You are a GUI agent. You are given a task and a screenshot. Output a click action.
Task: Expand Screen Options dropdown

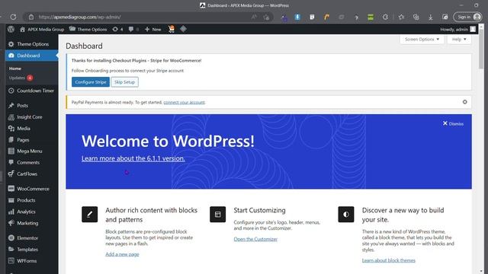(x=422, y=40)
